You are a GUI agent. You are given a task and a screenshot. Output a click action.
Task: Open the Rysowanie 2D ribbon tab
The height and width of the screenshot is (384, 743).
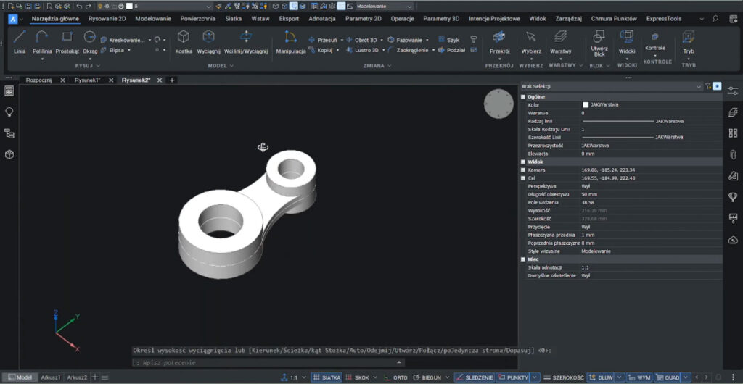tap(107, 18)
